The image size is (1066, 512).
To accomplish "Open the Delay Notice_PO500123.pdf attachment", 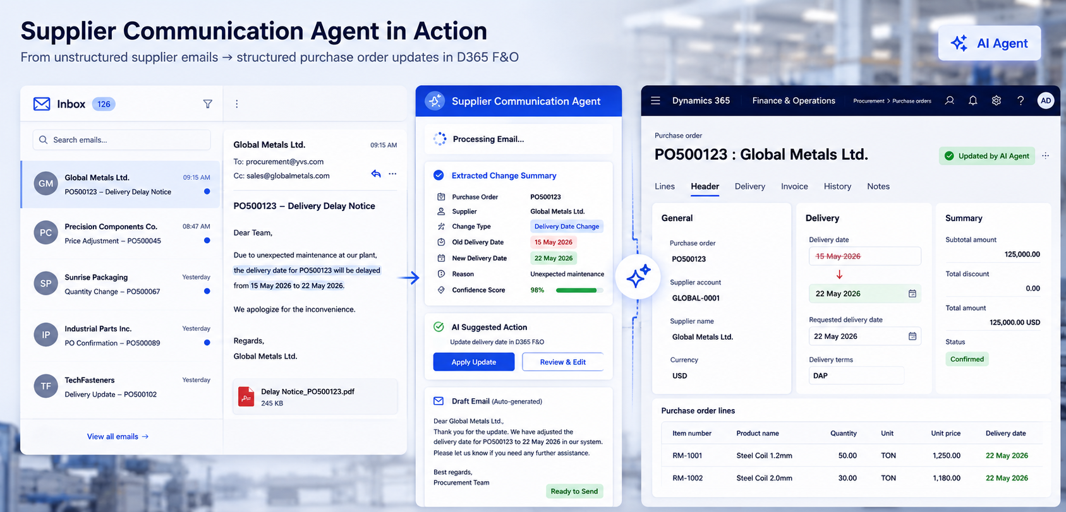I will coord(315,396).
